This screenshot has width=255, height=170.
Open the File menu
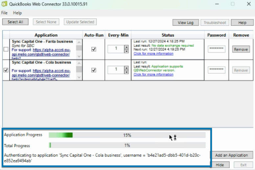coord(4,13)
